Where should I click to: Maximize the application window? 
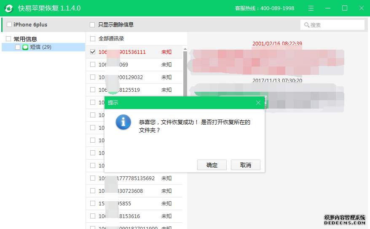pos(345,8)
